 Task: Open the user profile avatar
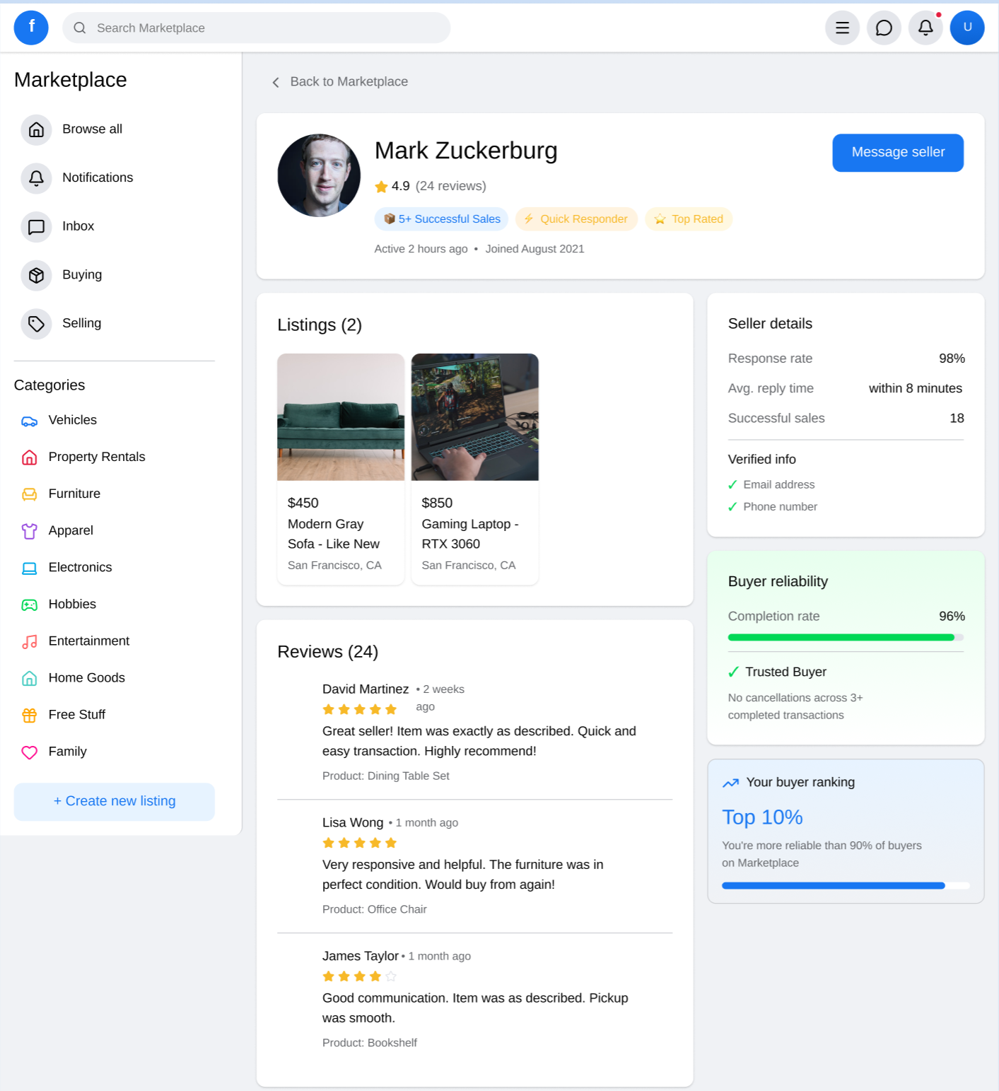pyautogui.click(x=967, y=28)
